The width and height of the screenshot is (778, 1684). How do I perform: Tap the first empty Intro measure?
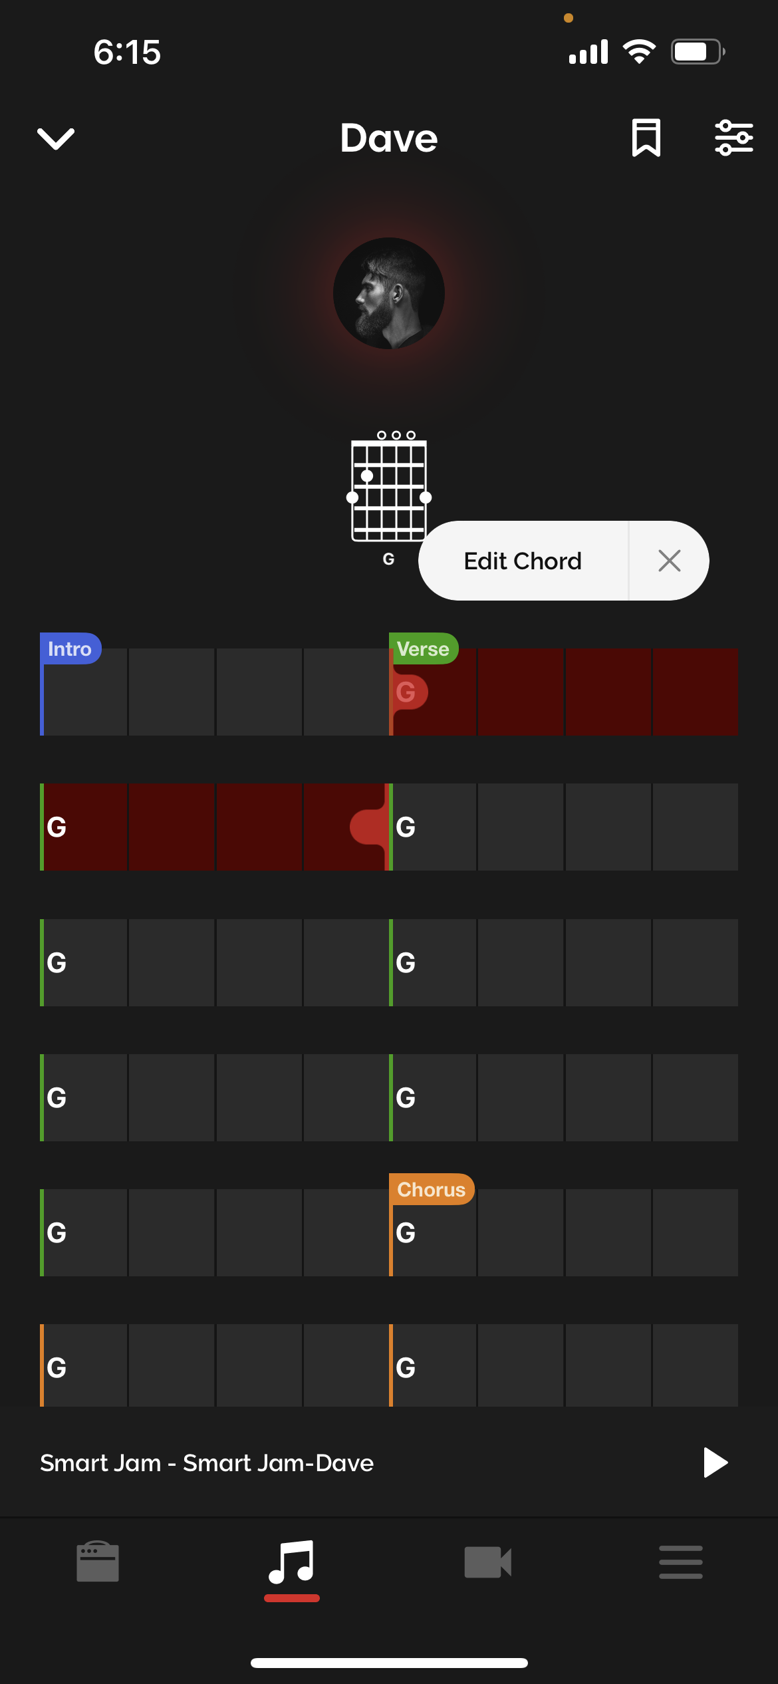point(85,698)
